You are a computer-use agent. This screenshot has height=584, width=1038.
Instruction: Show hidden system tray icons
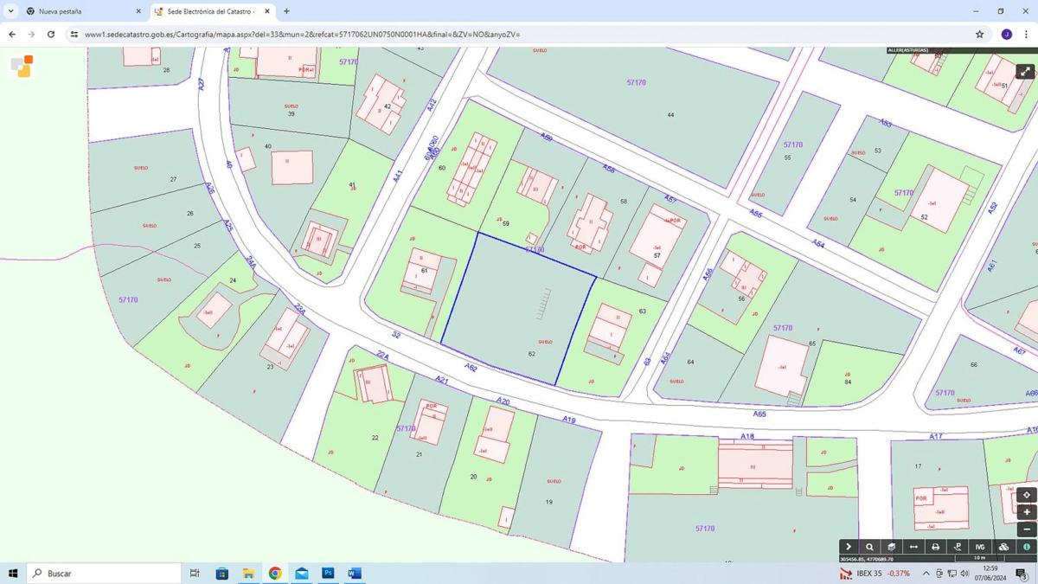pos(926,574)
